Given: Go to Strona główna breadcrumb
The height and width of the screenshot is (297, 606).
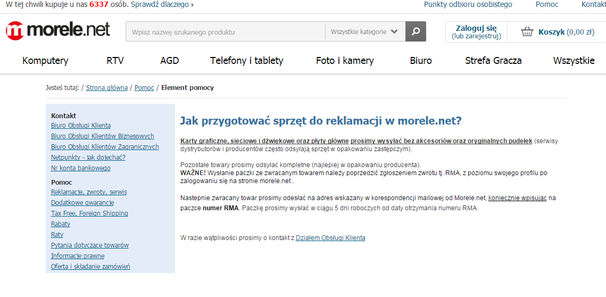Looking at the screenshot, I should 106,88.
